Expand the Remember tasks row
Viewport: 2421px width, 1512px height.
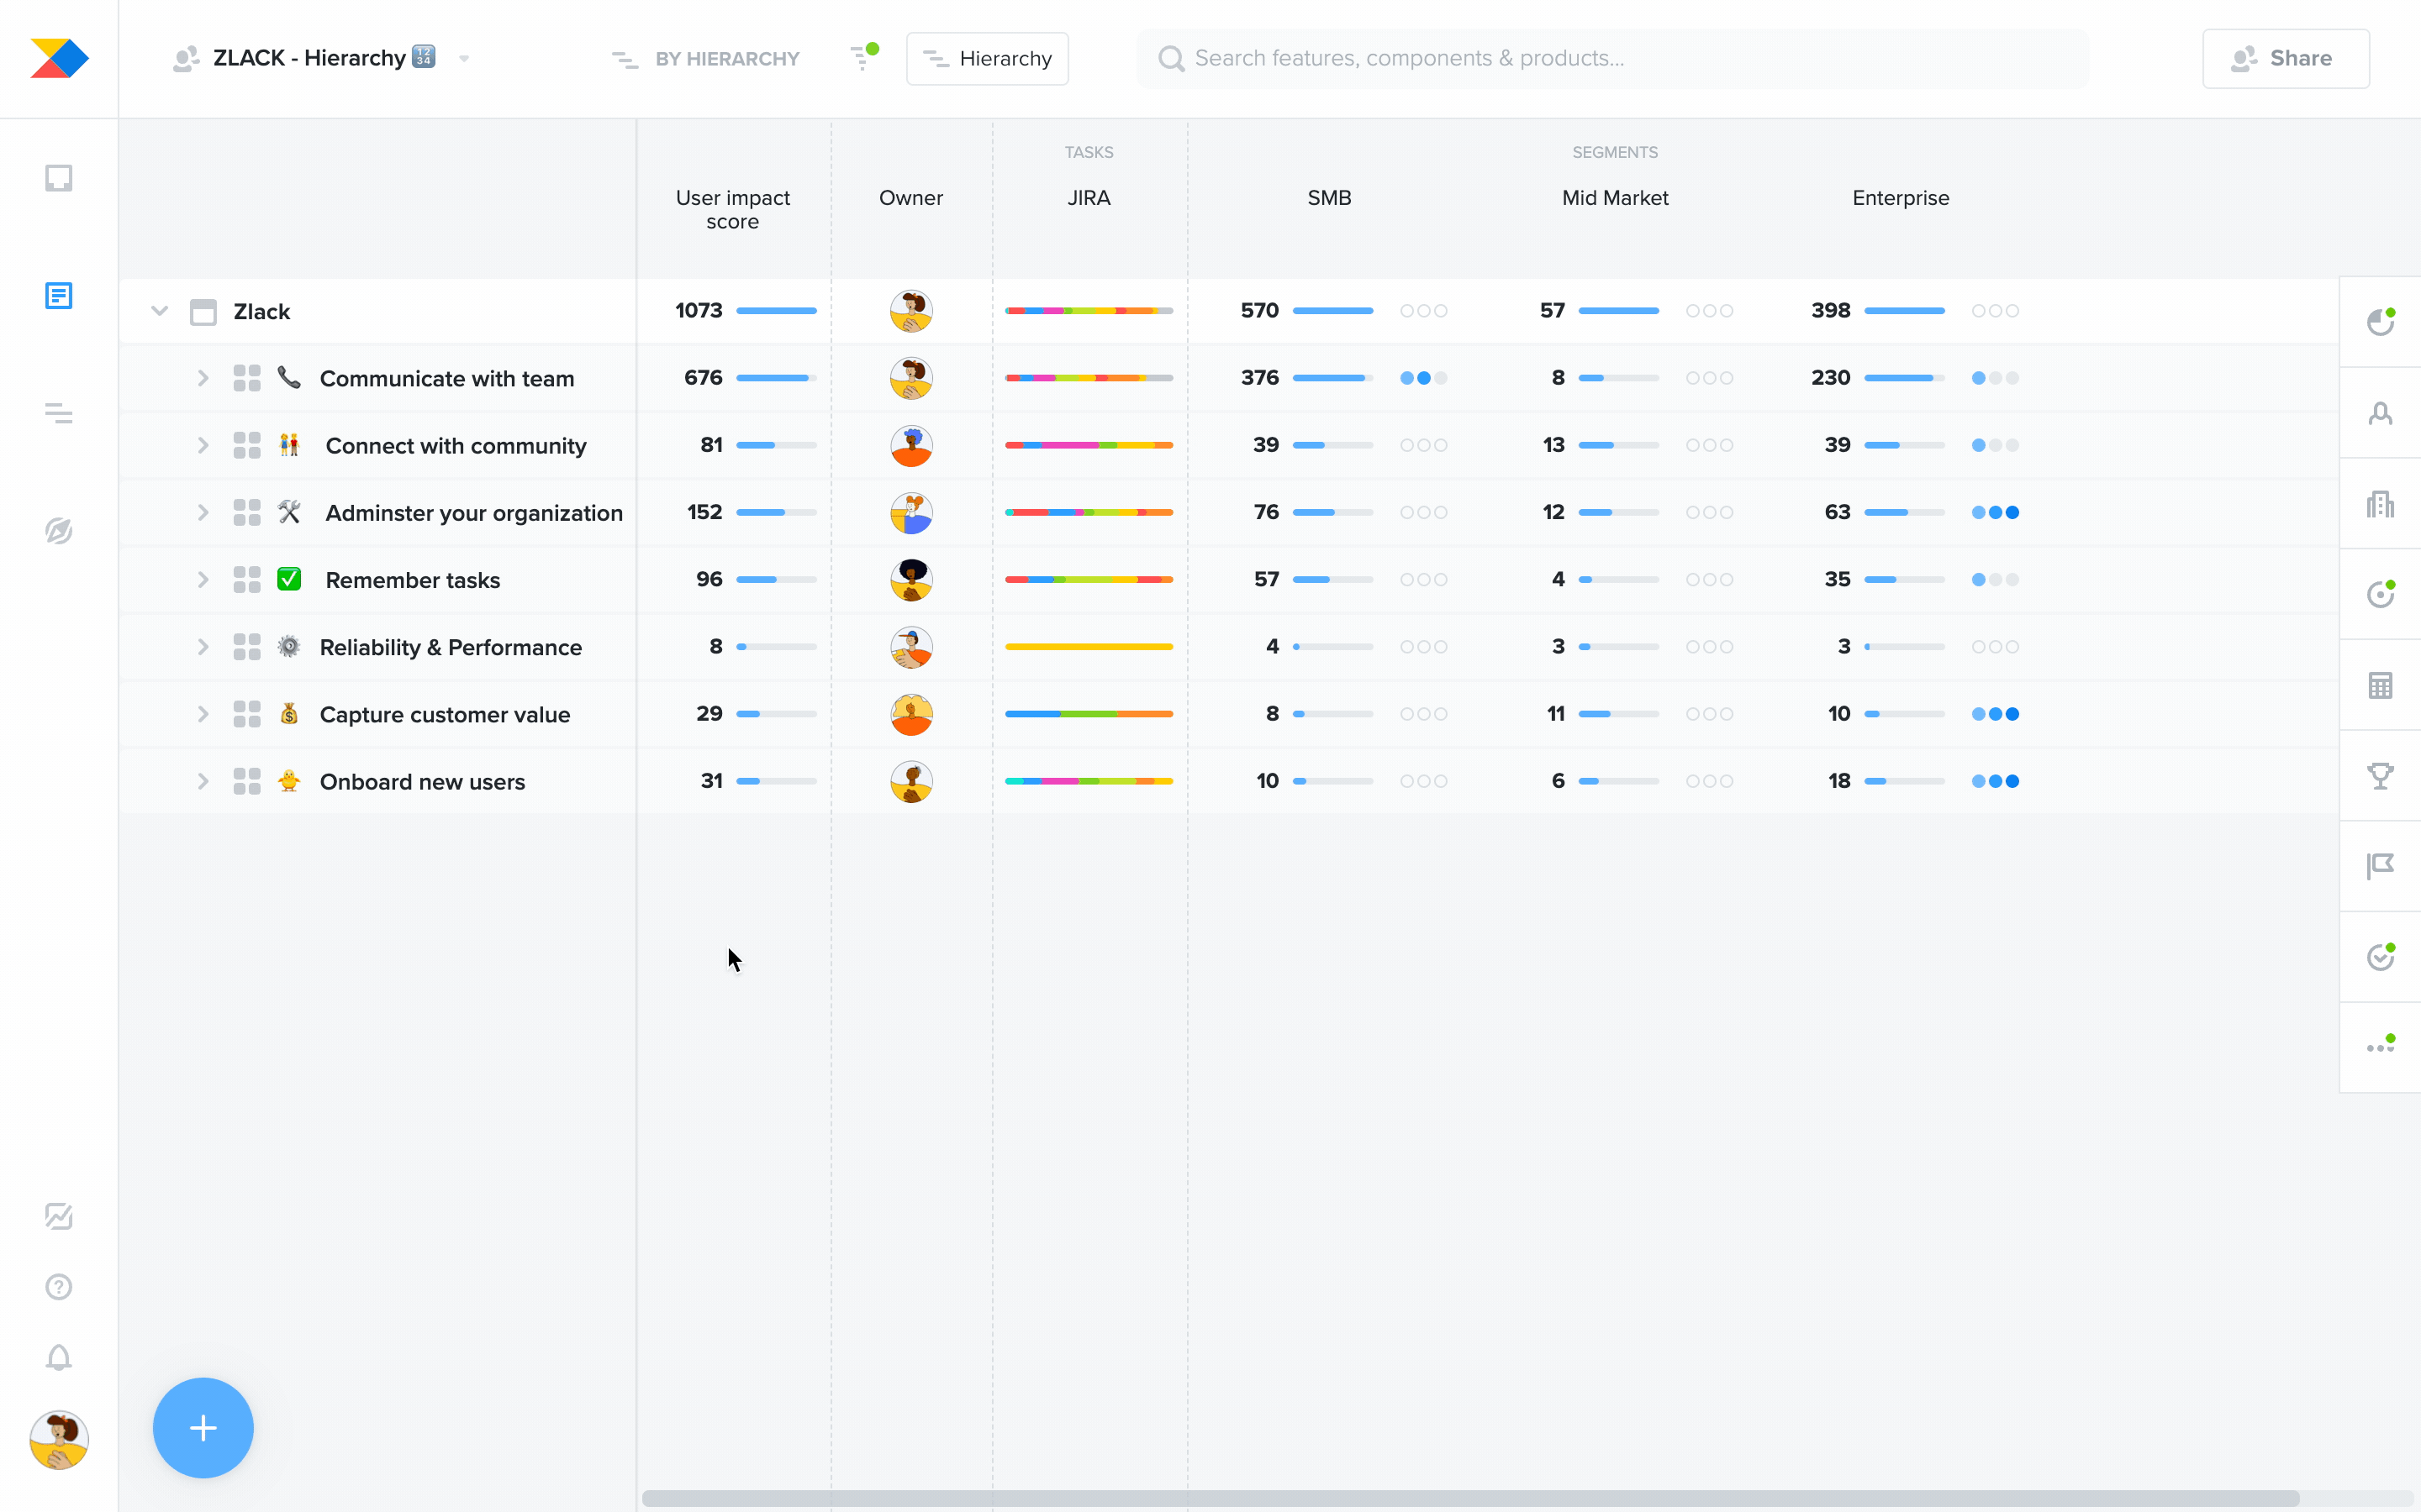tap(202, 580)
